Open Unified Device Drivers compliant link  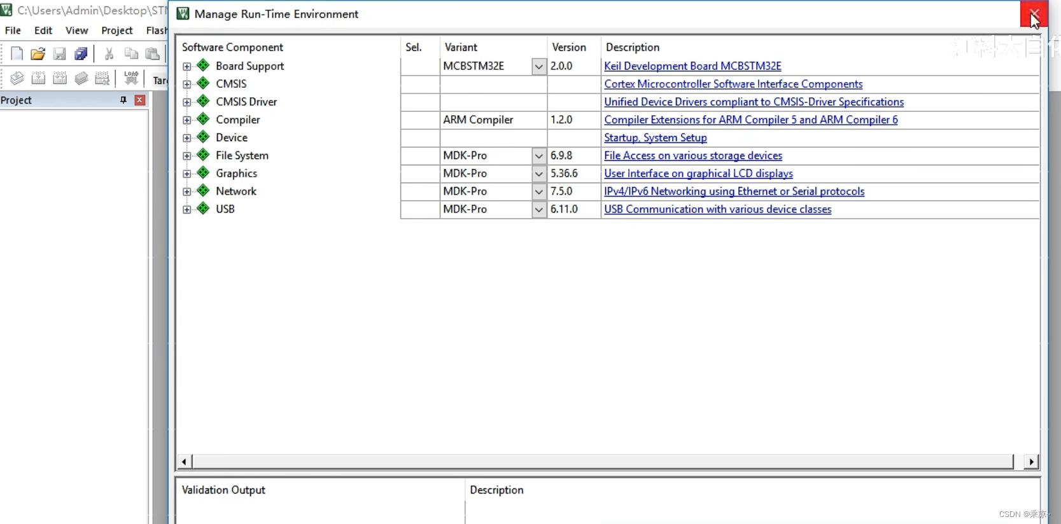754,102
